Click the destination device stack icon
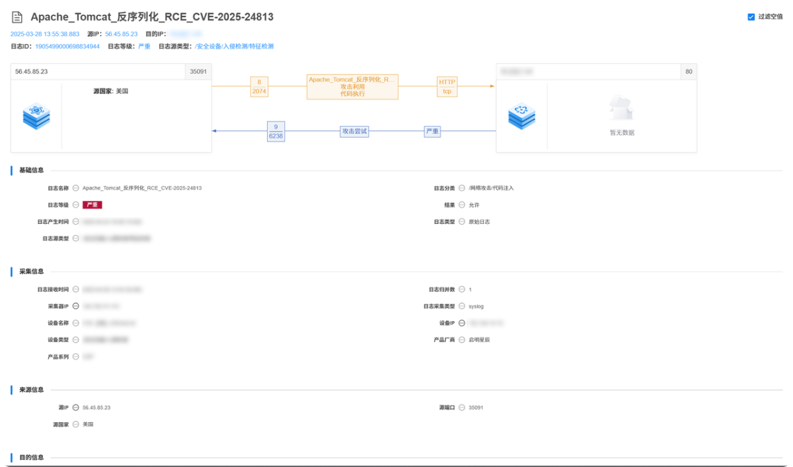This screenshot has width=793, height=467. [521, 116]
